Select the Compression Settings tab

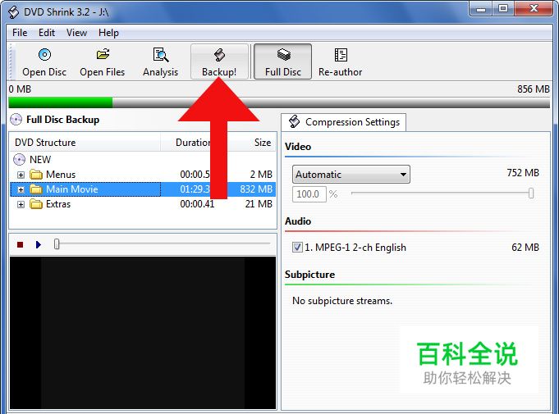(x=344, y=122)
